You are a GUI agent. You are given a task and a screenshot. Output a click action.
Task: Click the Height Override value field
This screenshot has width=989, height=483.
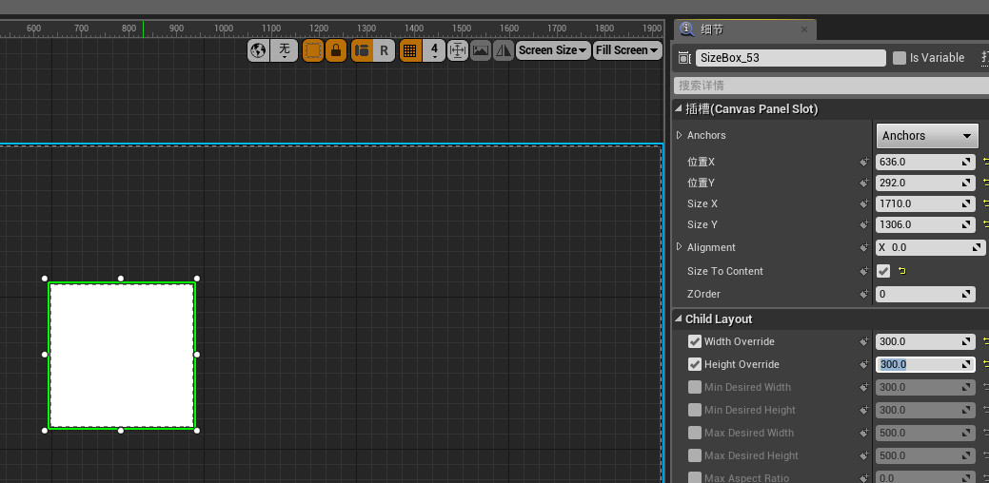click(x=925, y=364)
